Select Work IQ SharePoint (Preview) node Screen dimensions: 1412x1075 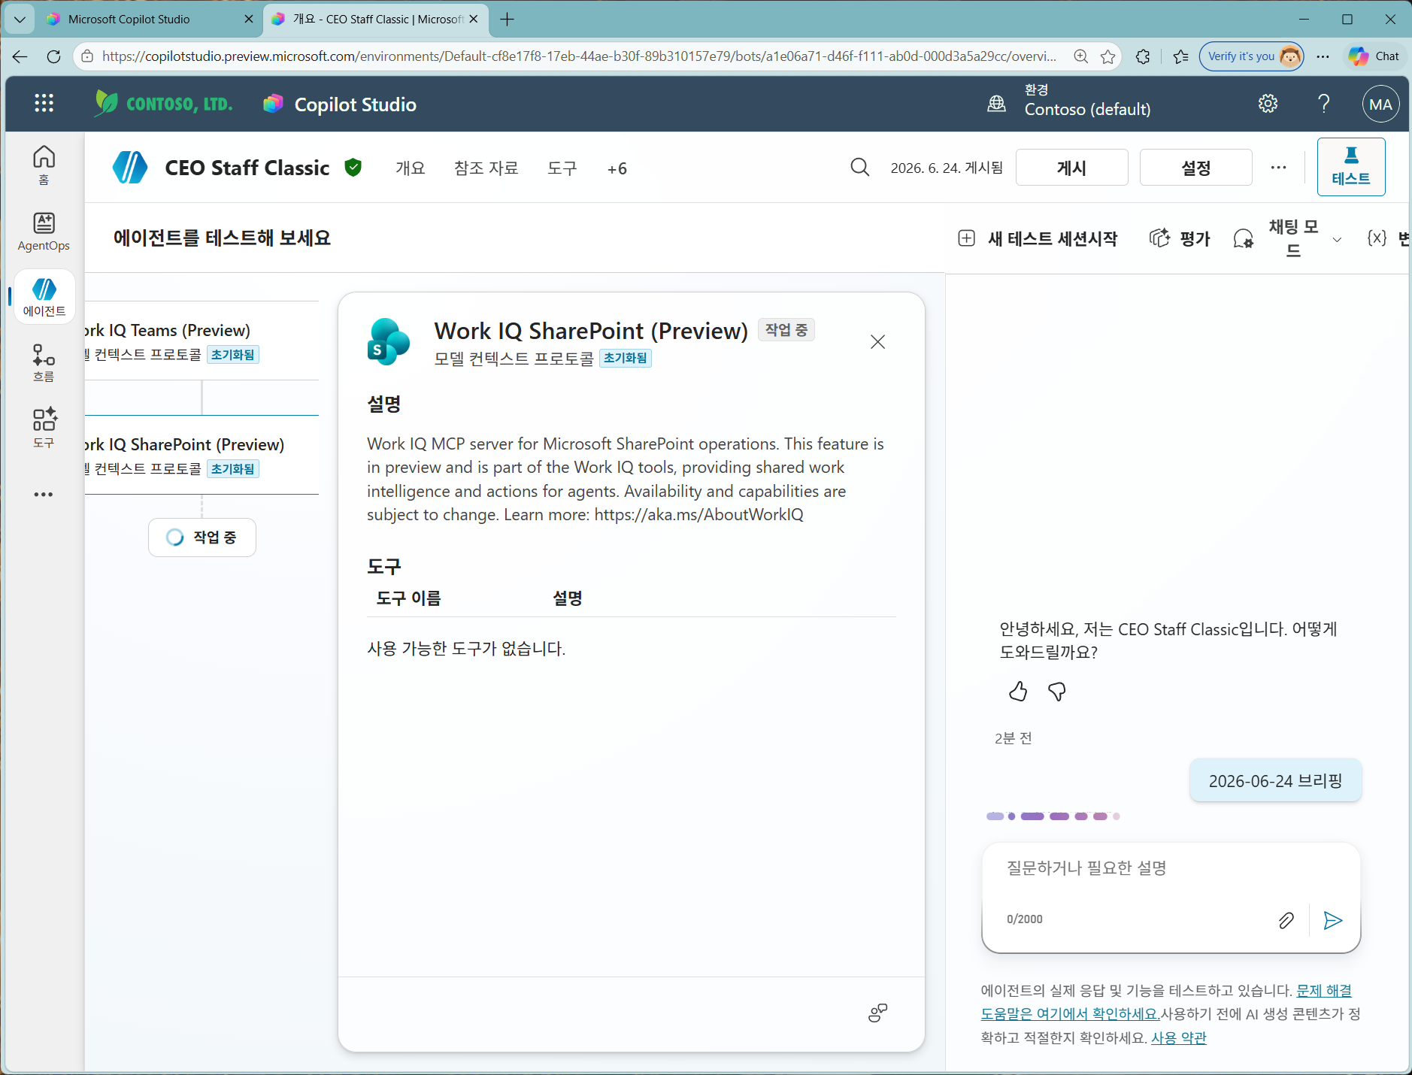coord(201,455)
